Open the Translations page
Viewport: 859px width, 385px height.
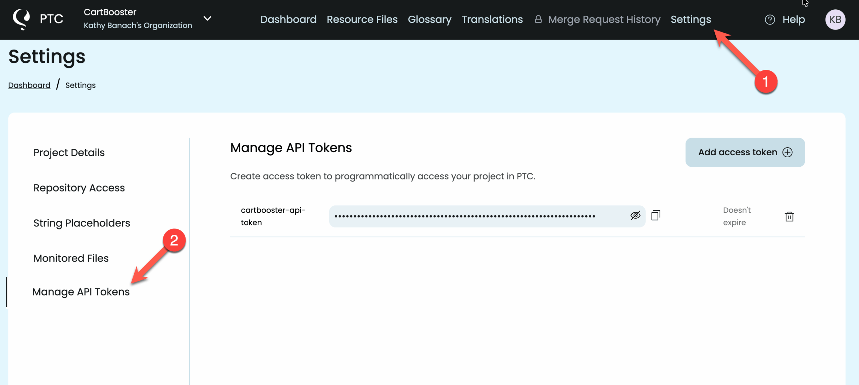[x=492, y=19]
